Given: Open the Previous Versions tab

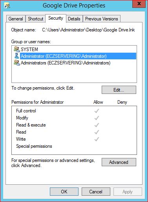Looking at the screenshot, I should [x=102, y=19].
